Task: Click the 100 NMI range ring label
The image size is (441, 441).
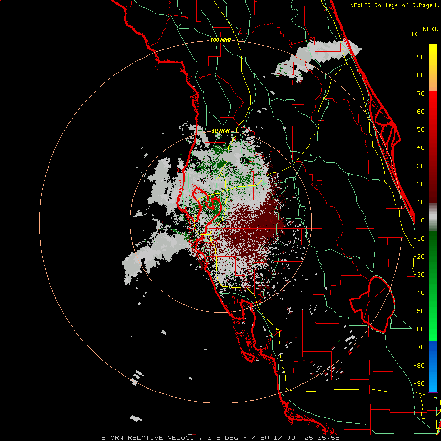Action: coord(220,40)
